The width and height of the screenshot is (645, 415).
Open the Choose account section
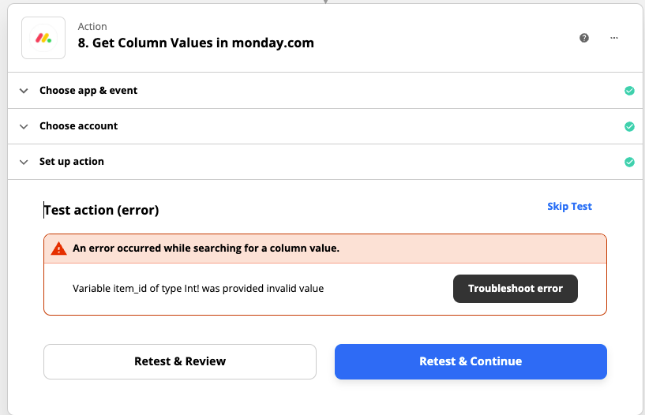coord(325,126)
